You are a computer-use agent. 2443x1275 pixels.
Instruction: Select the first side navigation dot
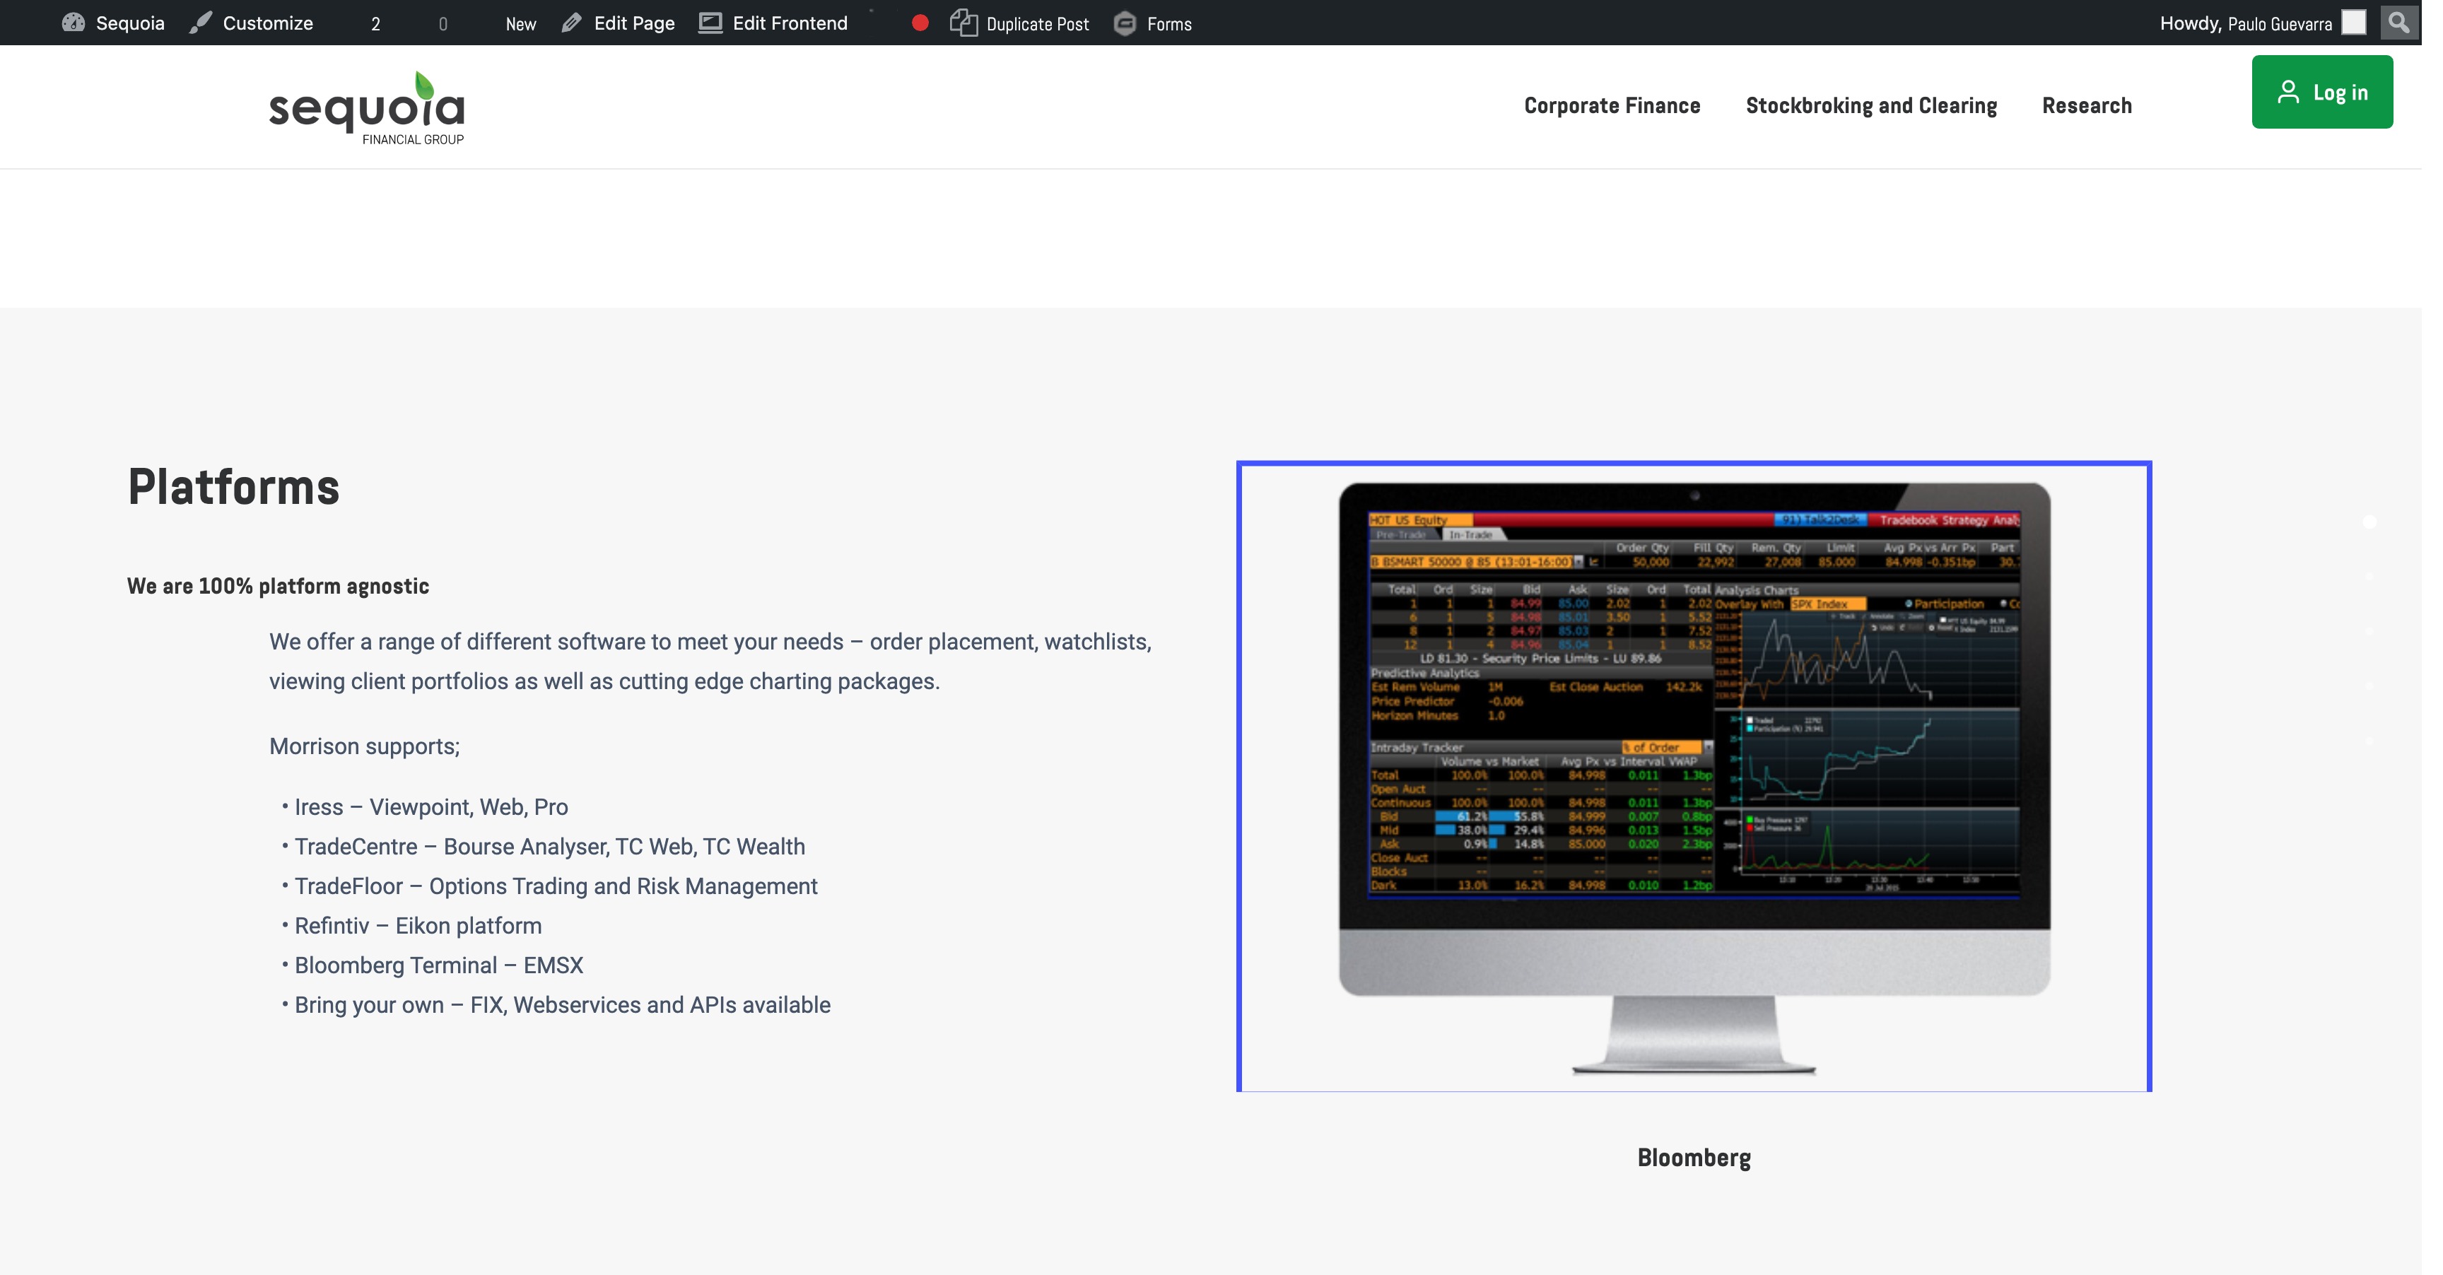point(2369,522)
